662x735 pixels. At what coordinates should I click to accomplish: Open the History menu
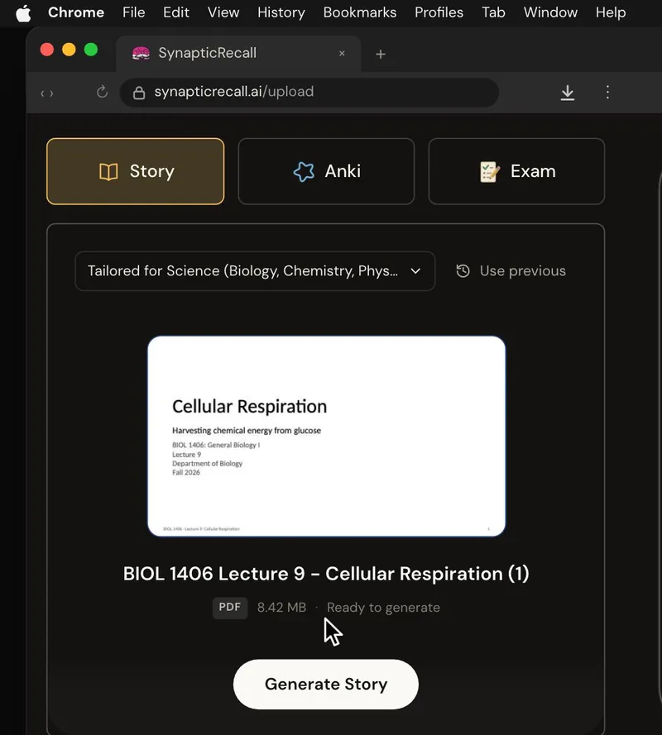281,12
